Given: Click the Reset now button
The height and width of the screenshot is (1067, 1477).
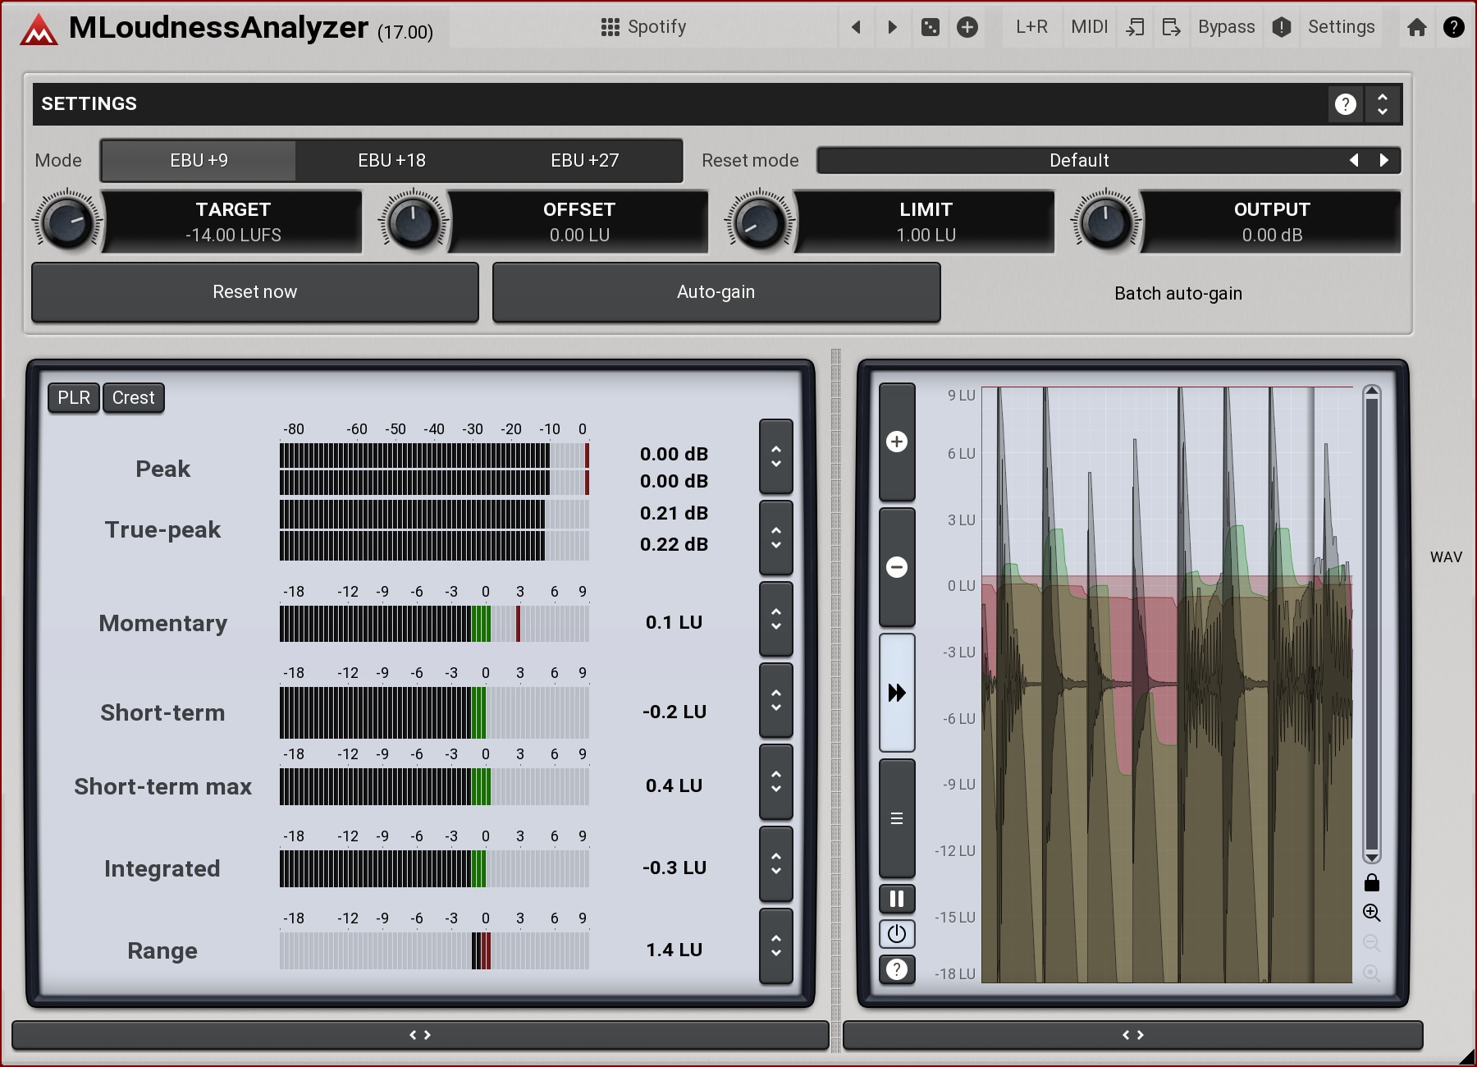Looking at the screenshot, I should point(254,292).
